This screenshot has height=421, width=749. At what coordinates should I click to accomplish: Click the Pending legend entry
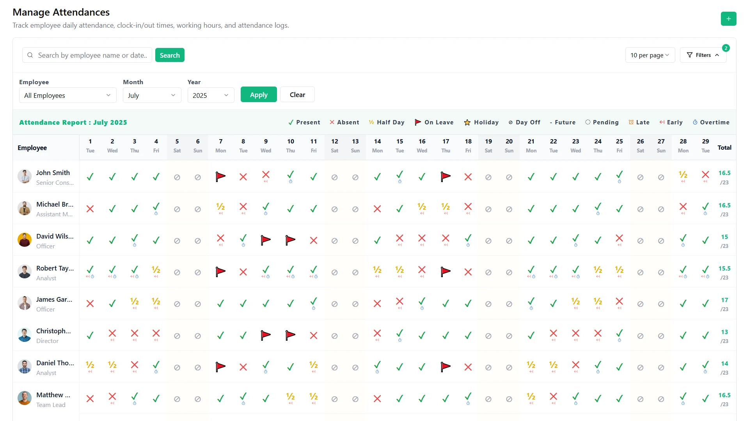(x=602, y=122)
